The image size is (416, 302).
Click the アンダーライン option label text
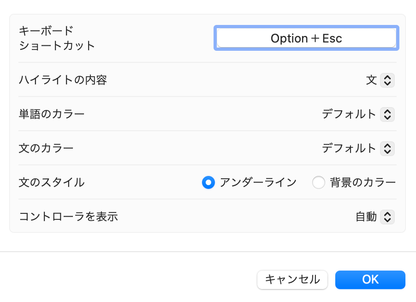258,182
